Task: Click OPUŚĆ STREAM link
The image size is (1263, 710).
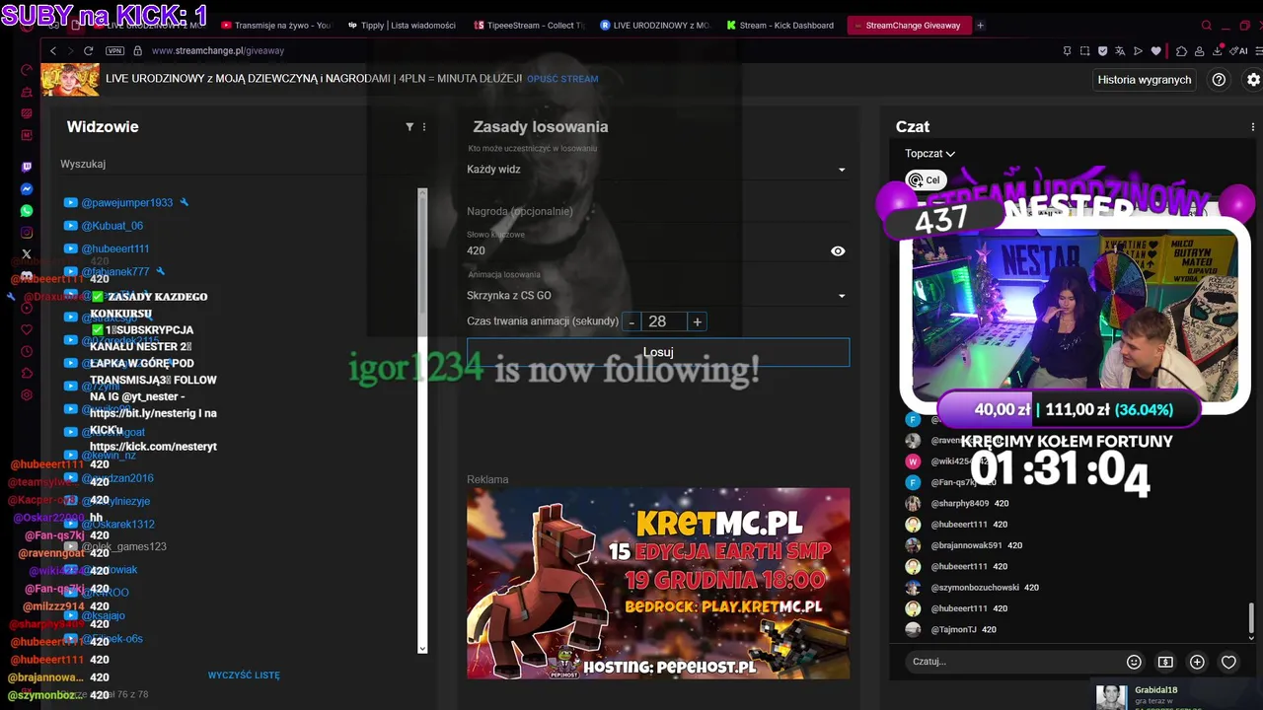Action: tap(562, 79)
